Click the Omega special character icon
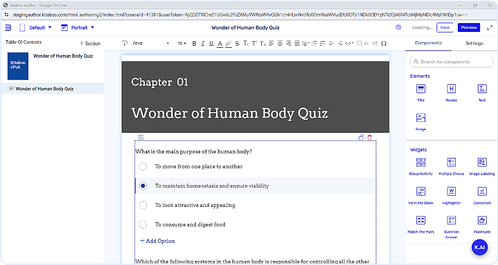498x265 pixels. (384, 43)
